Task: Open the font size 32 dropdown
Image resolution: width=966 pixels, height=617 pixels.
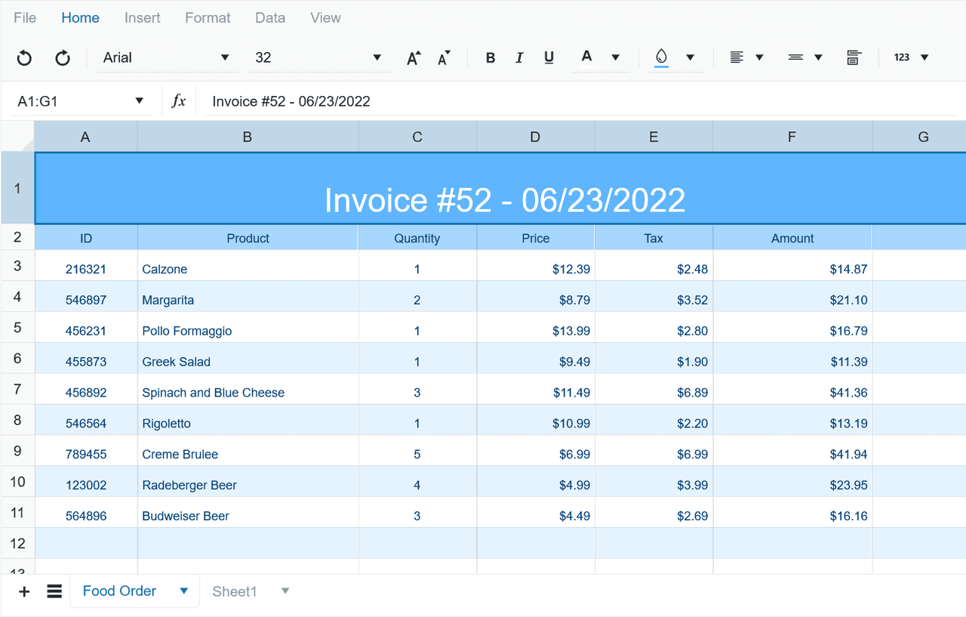Action: click(319, 57)
